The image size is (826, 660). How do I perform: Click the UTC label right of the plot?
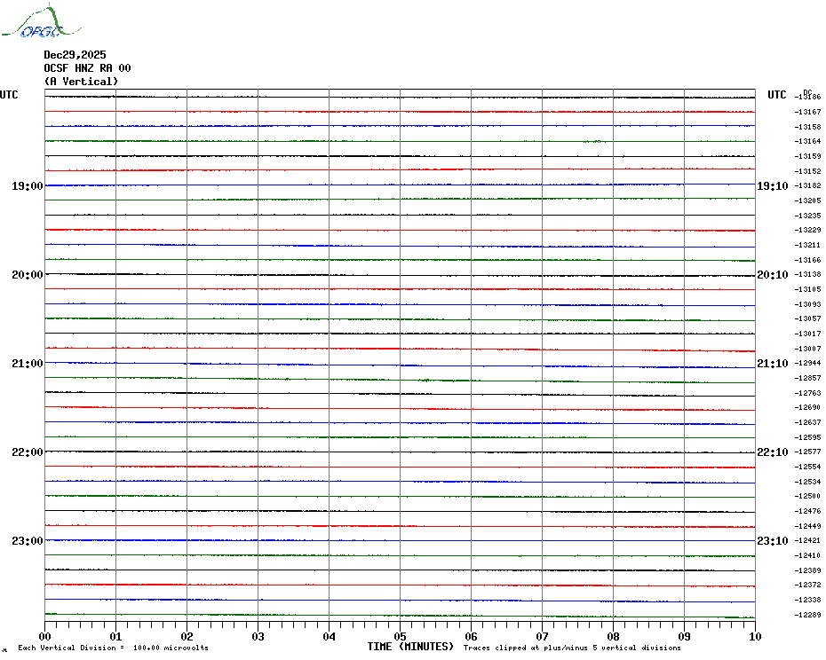(776, 95)
